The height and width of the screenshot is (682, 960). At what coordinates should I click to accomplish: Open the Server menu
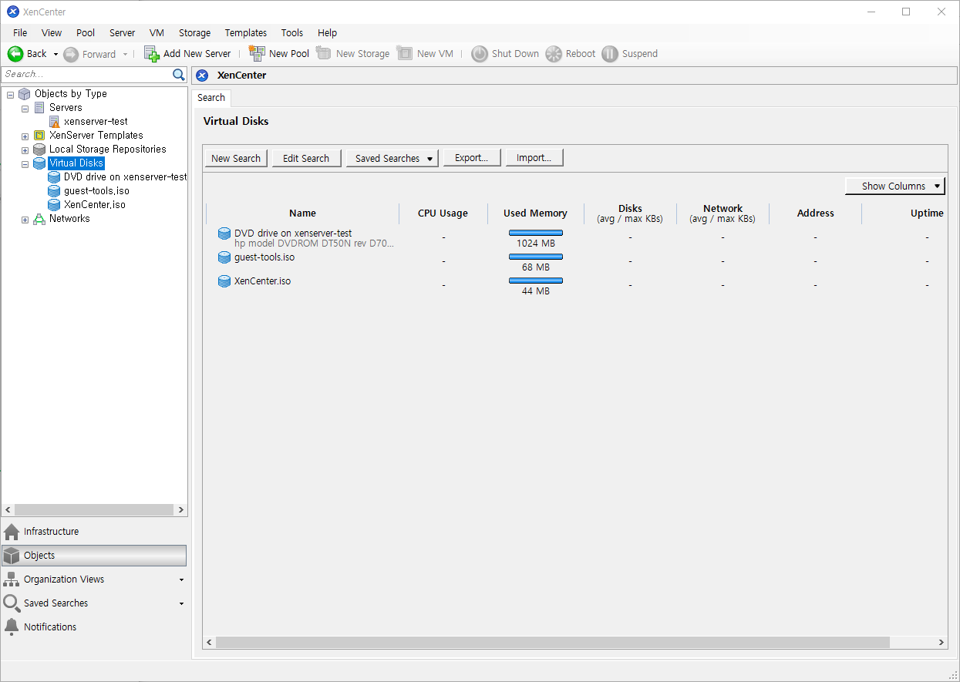(x=122, y=33)
